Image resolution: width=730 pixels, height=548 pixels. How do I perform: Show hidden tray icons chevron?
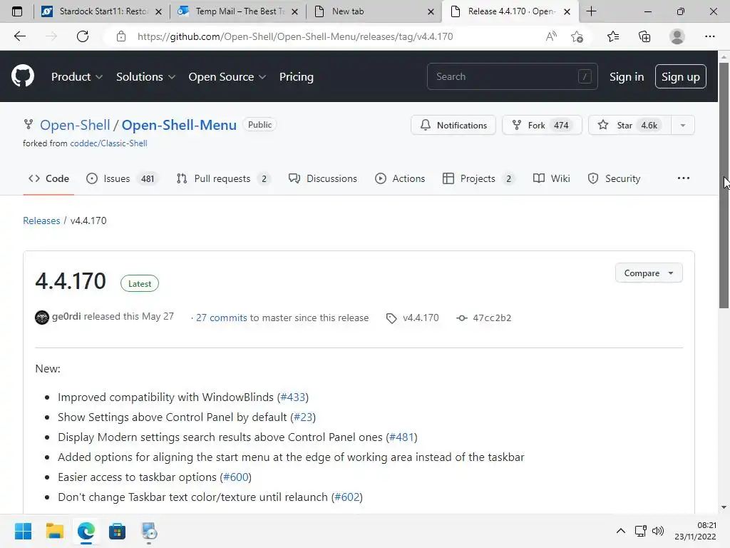tap(621, 531)
